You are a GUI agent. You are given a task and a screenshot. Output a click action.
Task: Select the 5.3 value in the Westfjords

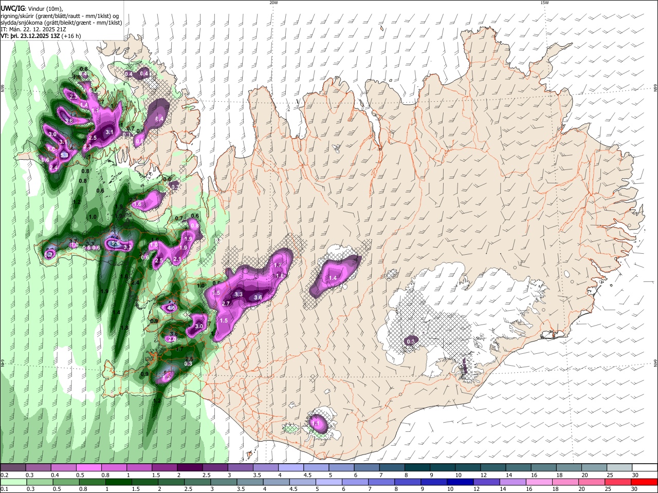(64, 155)
